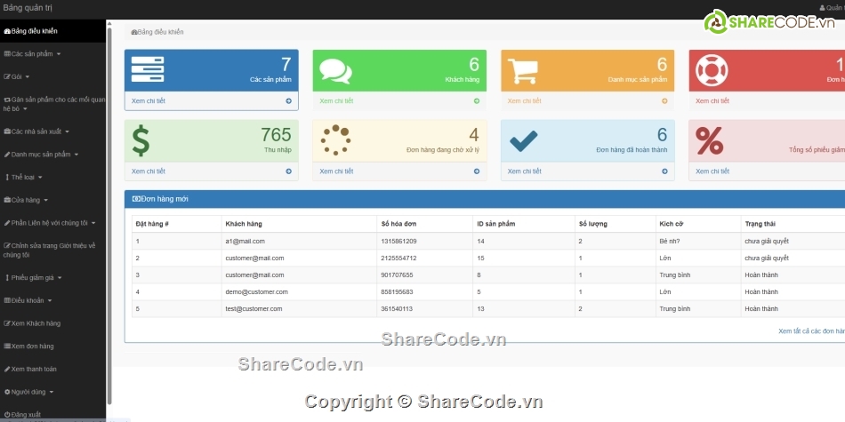Click the chat bubbles icon in Khách hàng card
Screen dimensions: 845x422
[x=335, y=71]
